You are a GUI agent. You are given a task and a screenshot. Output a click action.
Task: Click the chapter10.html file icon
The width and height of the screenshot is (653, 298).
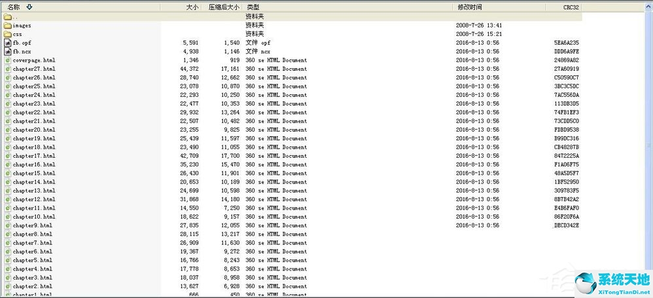[7, 217]
